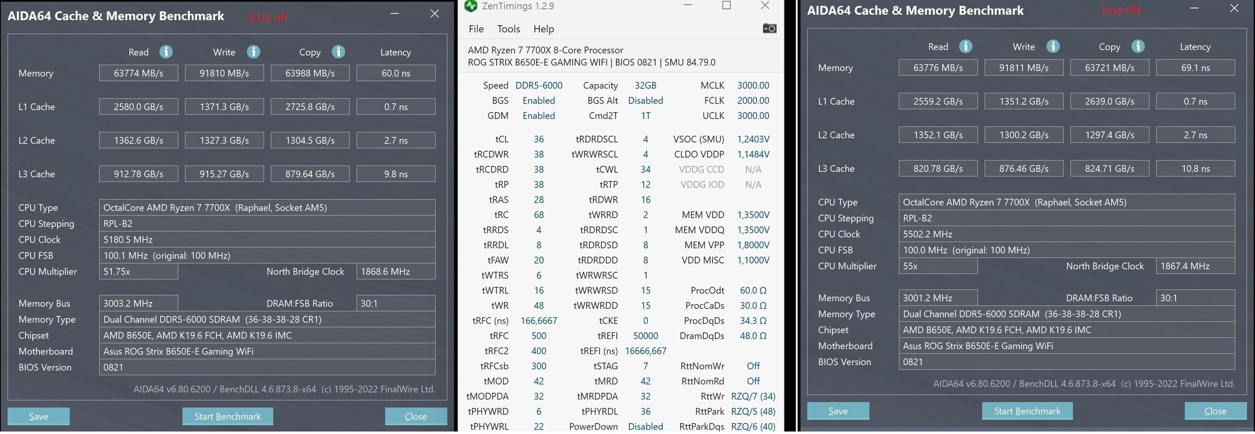Screen dimensions: 1255x434
Task: Select L1 Cache Read 2580.0 GB/s in left window
Action: tap(138, 106)
